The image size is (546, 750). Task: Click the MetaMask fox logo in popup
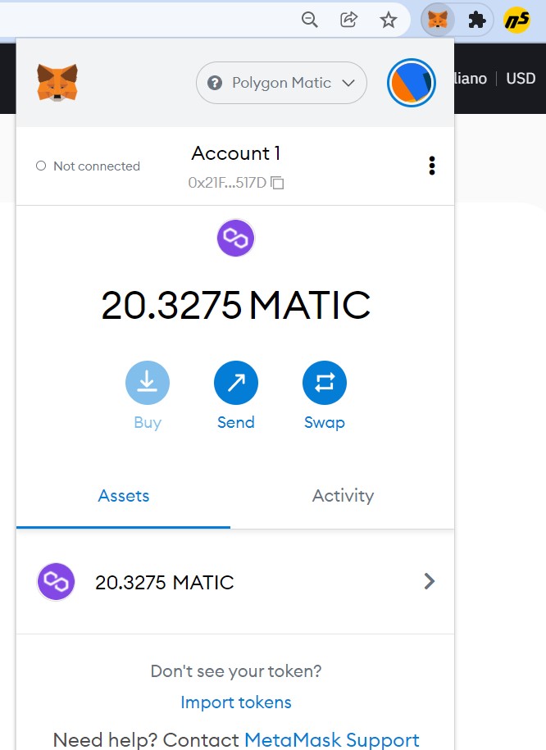tap(57, 82)
